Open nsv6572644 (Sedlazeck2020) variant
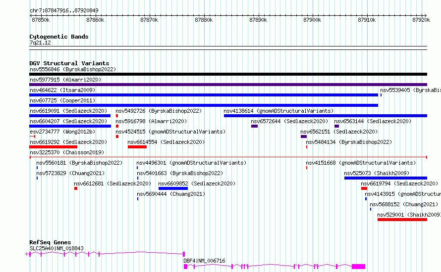The image size is (441, 272). pos(289,121)
